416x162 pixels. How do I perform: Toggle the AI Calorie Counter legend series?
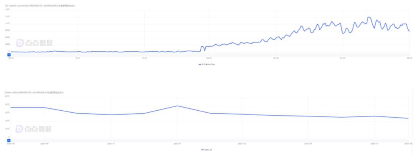[x=207, y=64]
